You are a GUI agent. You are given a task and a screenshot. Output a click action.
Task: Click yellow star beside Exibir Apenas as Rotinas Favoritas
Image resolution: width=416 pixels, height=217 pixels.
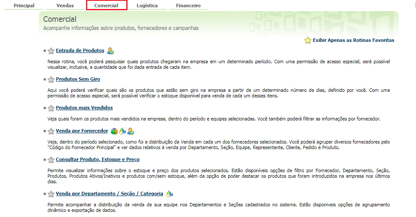pyautogui.click(x=308, y=40)
